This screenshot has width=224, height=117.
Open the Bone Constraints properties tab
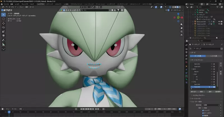[x=186, y=83]
